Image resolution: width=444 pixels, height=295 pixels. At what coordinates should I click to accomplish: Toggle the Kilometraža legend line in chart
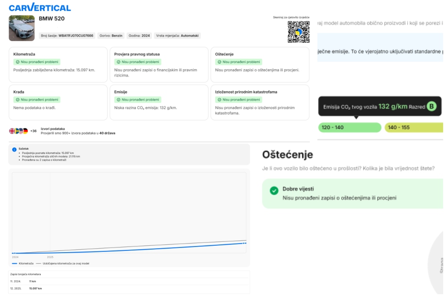[23, 263]
